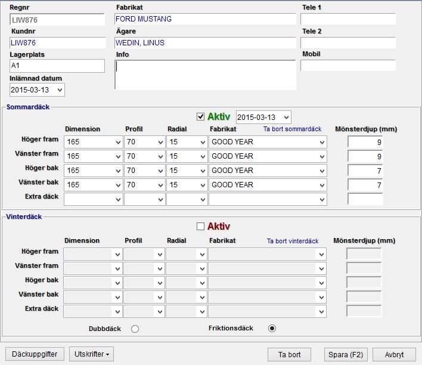Click the Fabrikat field with FORD MUSTANG

click(x=205, y=19)
